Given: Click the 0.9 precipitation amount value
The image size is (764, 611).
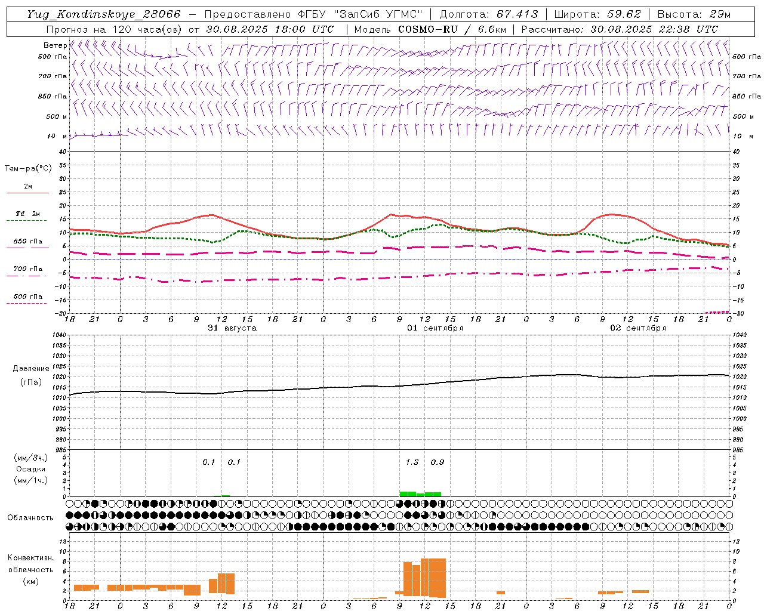Looking at the screenshot, I should pos(438,462).
